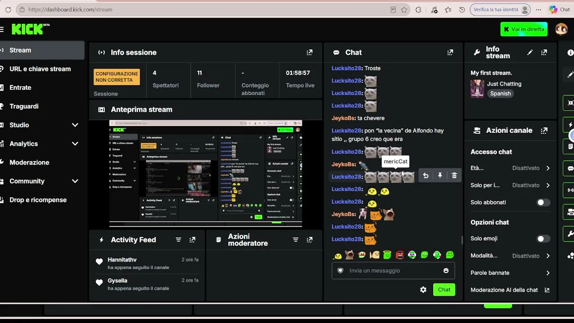Click the Configurazione non corretta warning badge

pos(117,77)
